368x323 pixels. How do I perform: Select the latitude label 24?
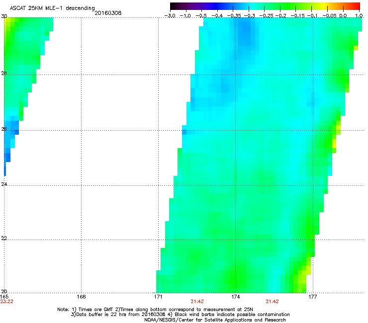[x=4, y=184]
